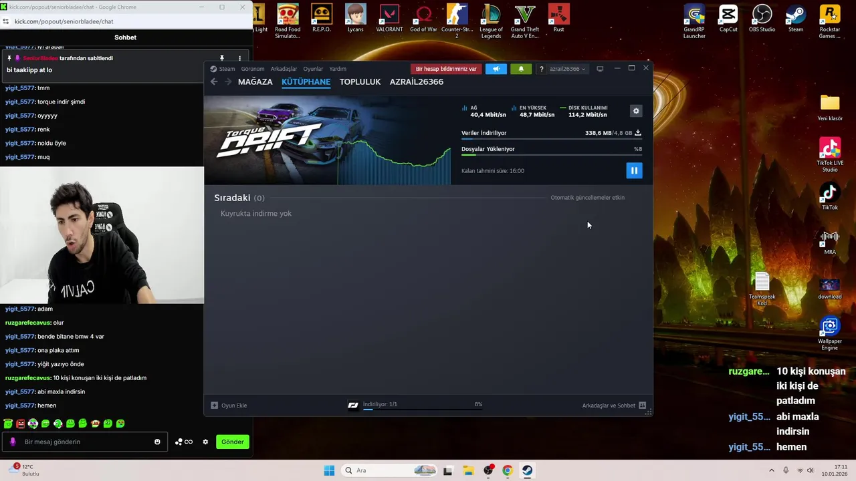Click the Windows Start button
This screenshot has height=481, width=856.
tap(329, 470)
